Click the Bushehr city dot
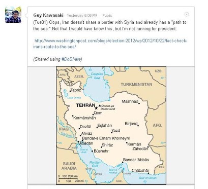Screen dimensions: 208x189 coord(92,151)
